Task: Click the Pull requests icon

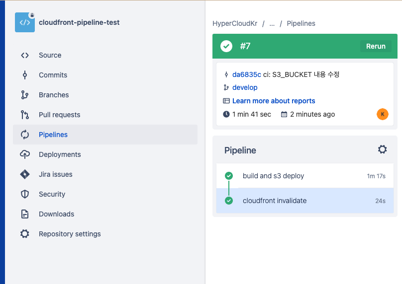Action: (x=25, y=115)
